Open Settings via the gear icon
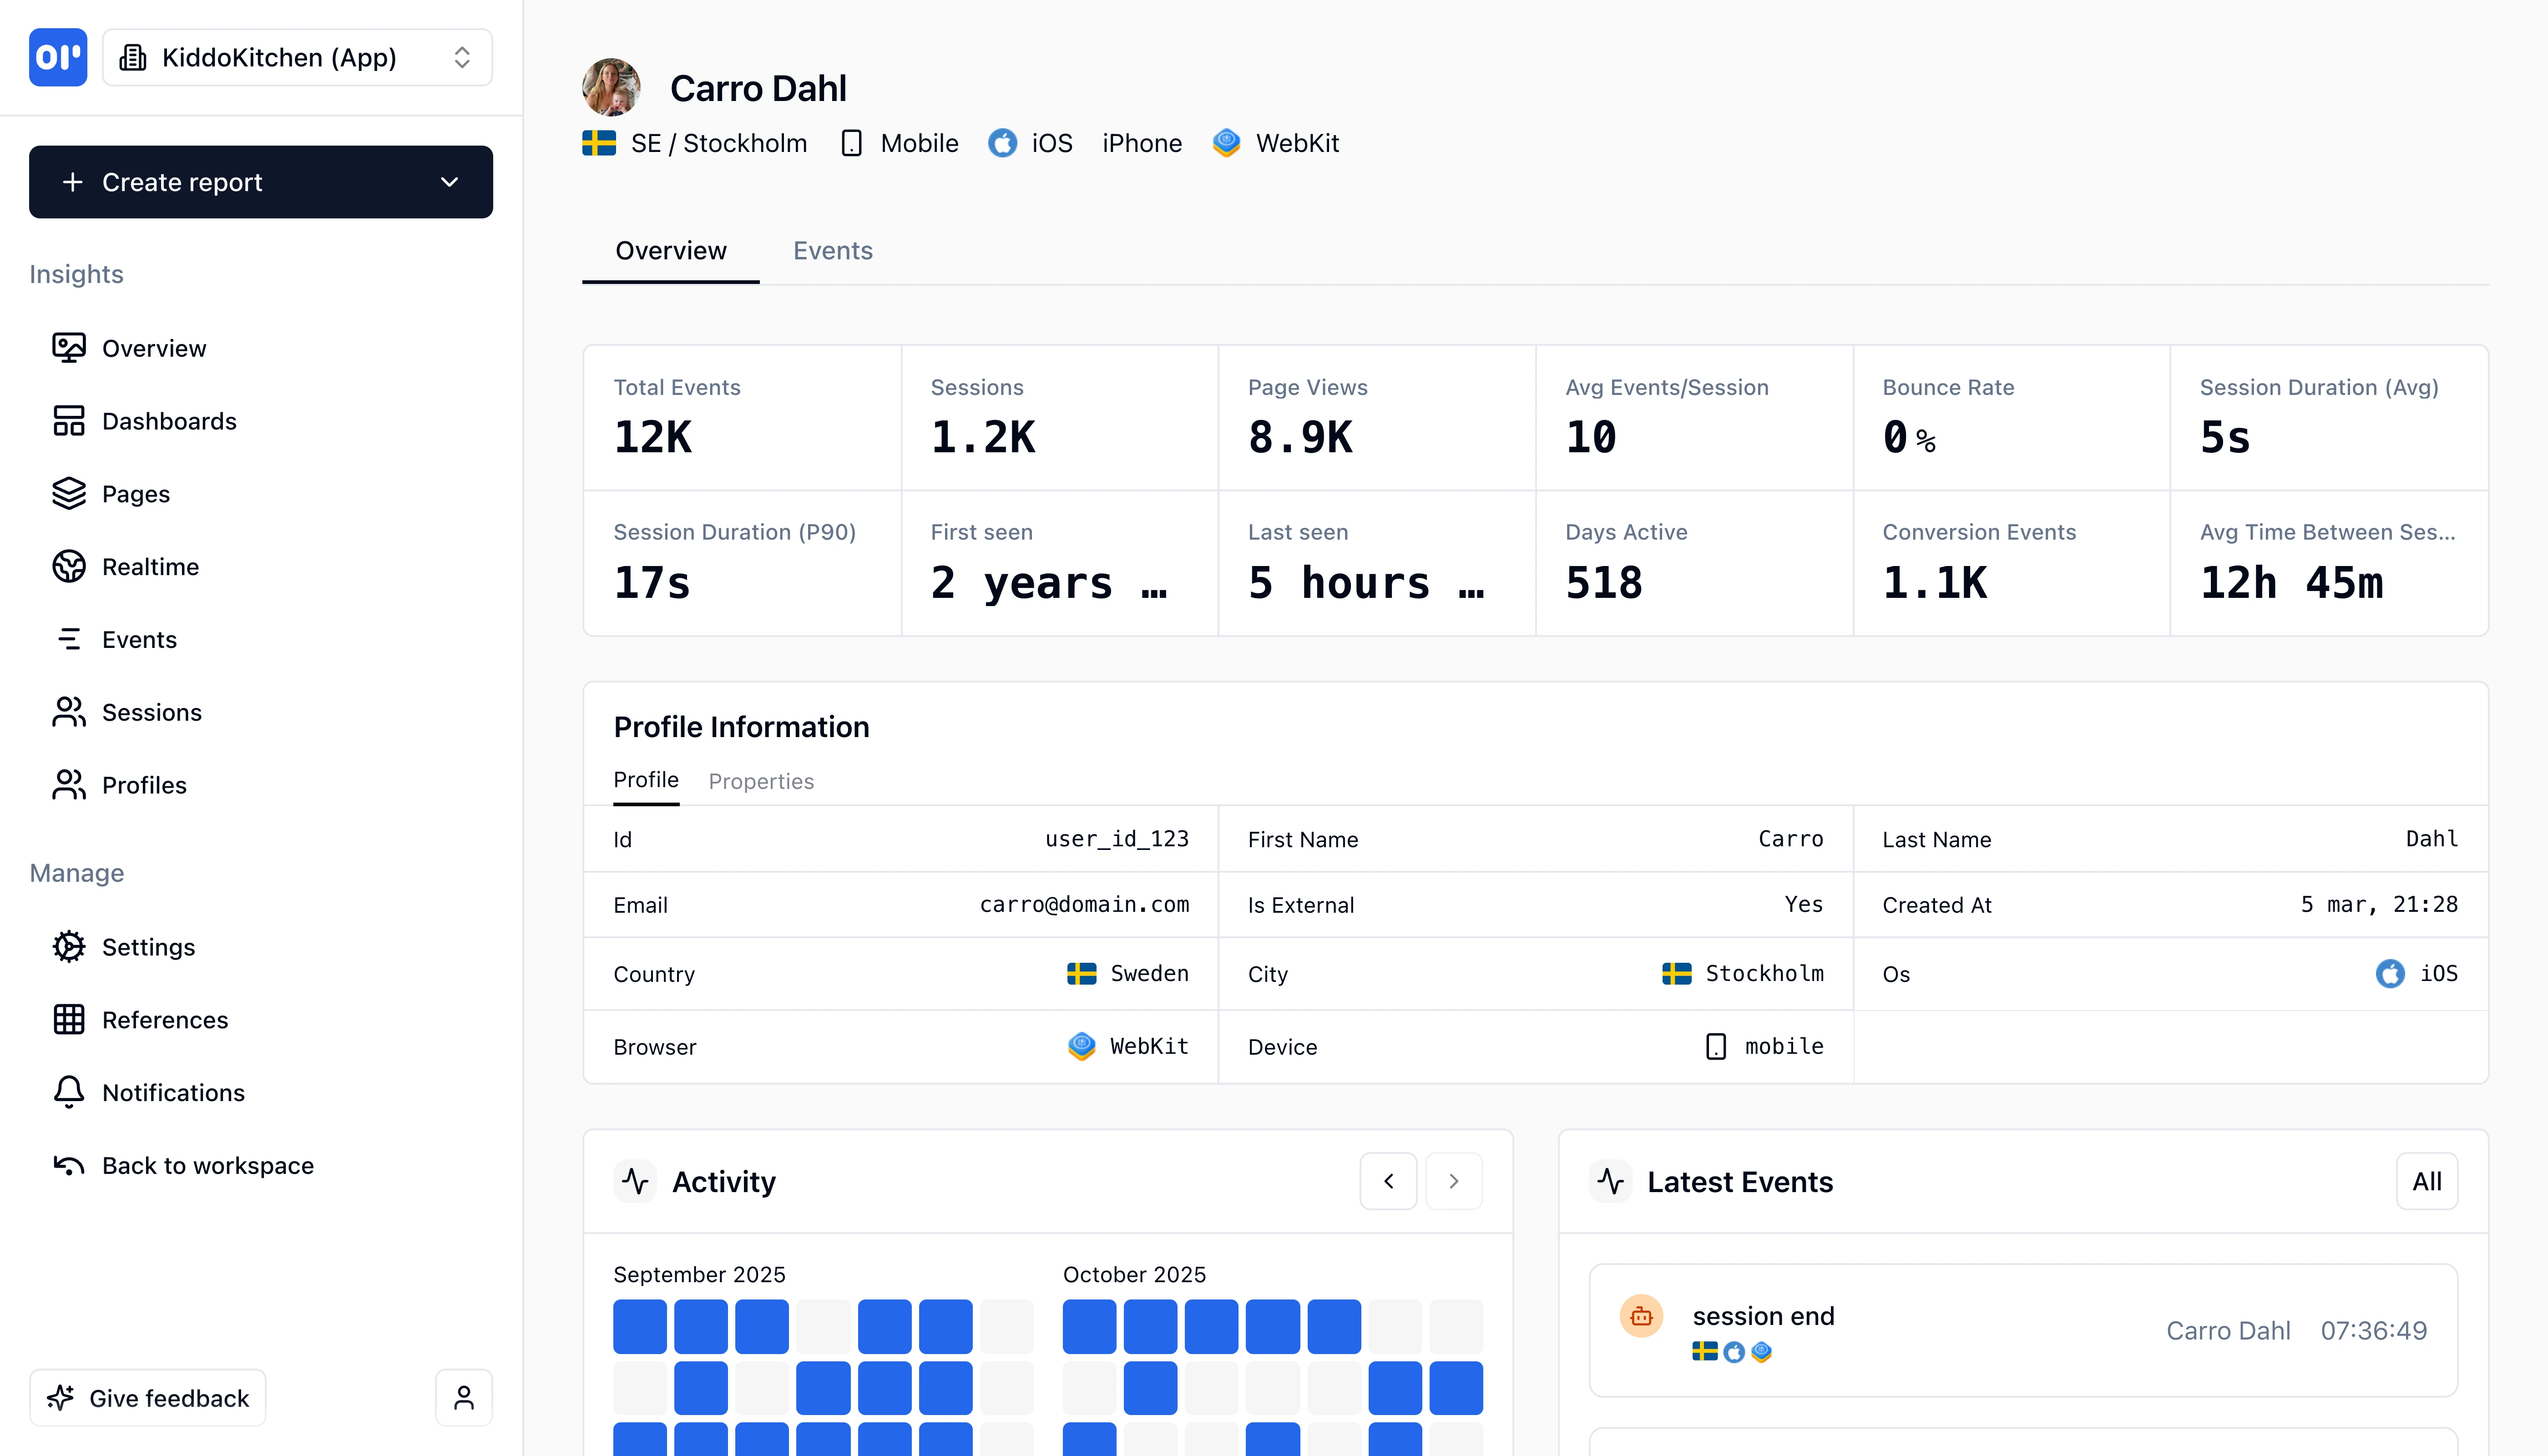 68,946
